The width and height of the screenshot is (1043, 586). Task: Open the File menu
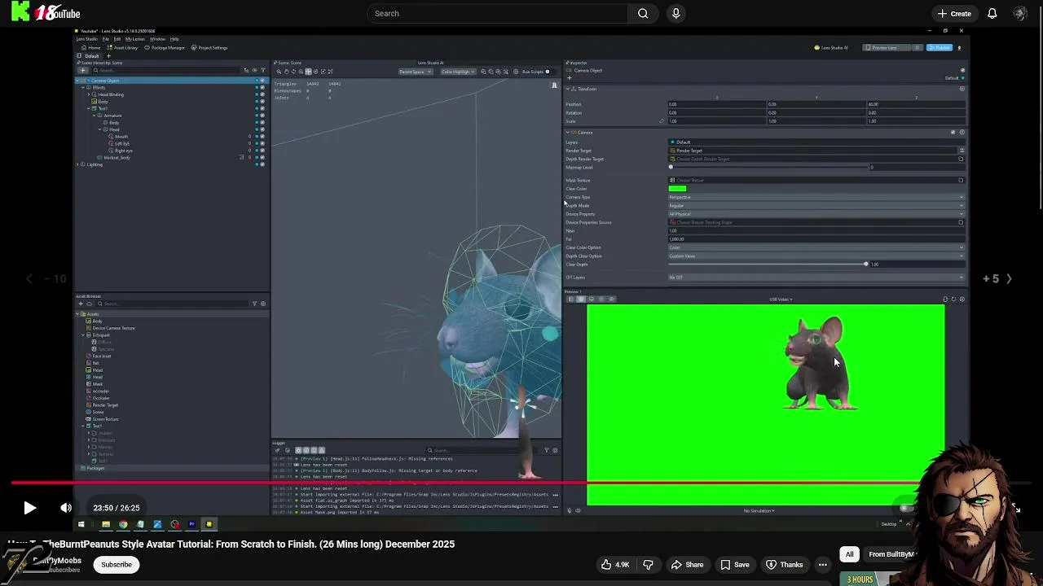click(x=106, y=39)
